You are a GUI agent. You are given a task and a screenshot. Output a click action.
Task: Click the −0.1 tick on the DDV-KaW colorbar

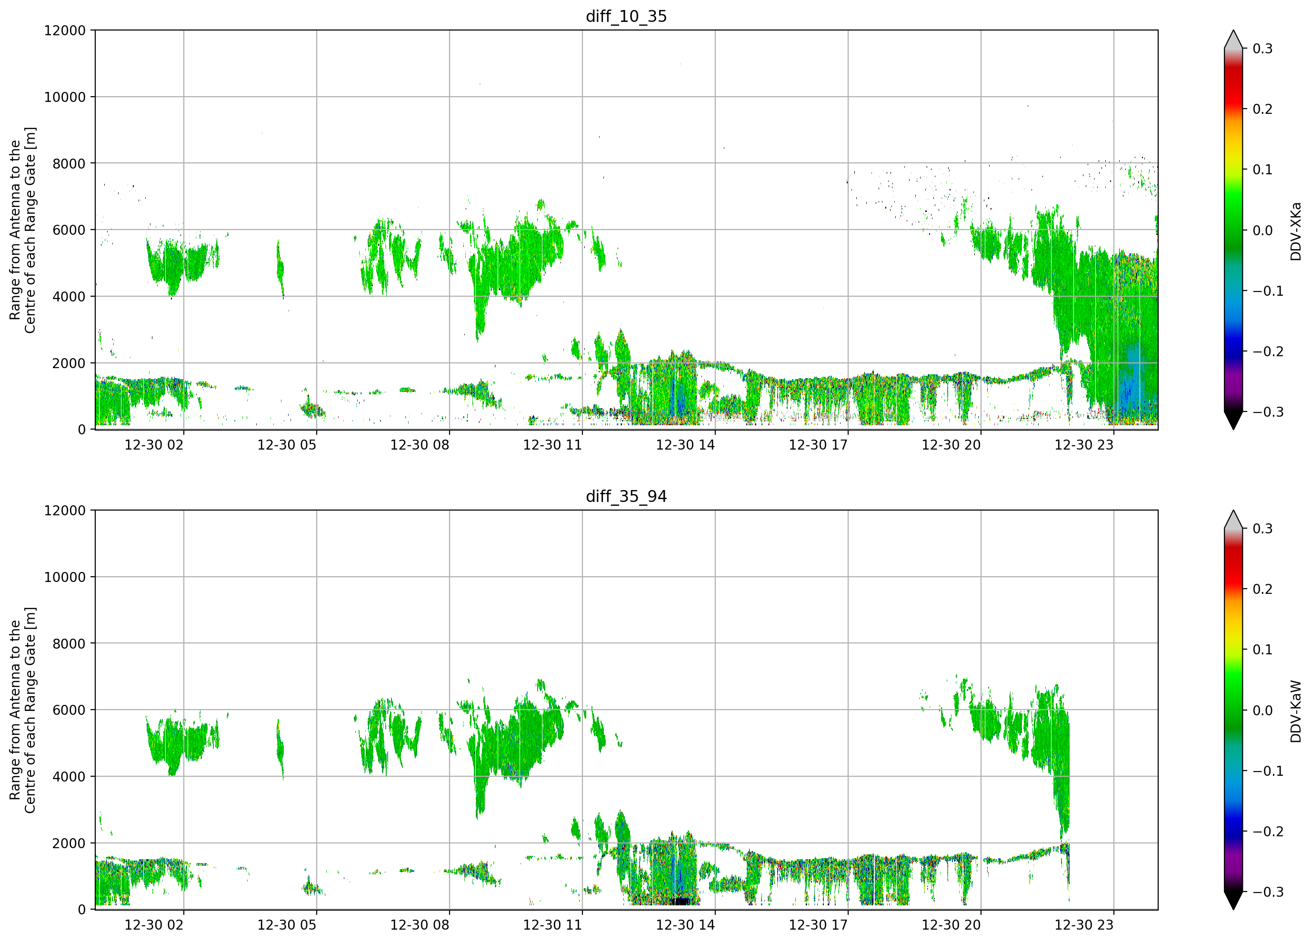[1267, 772]
